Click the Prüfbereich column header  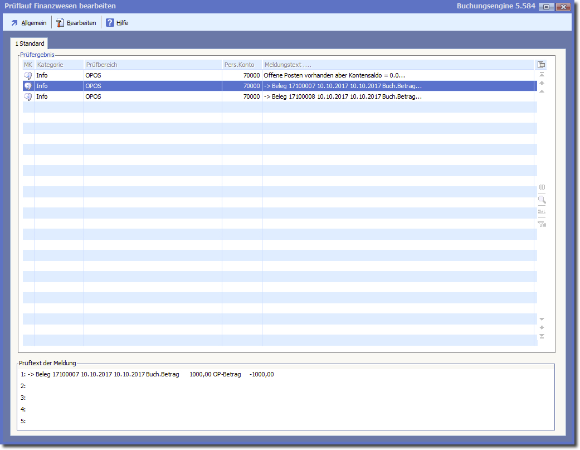(x=152, y=65)
